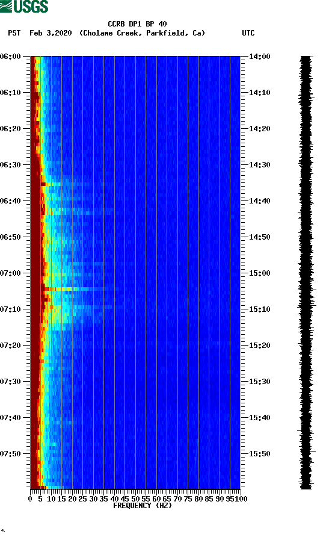This screenshot has height=537, width=332.
Task: Click the 15:50 UTC time label
Action: [260, 454]
